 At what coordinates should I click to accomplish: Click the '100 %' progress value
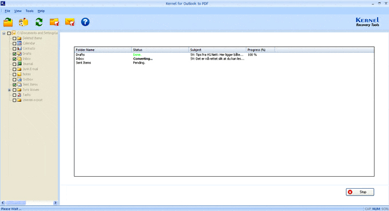(x=252, y=54)
